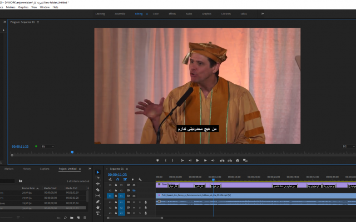Select the Hand tool
This screenshot has width=356, height=222.
click(x=98, y=208)
